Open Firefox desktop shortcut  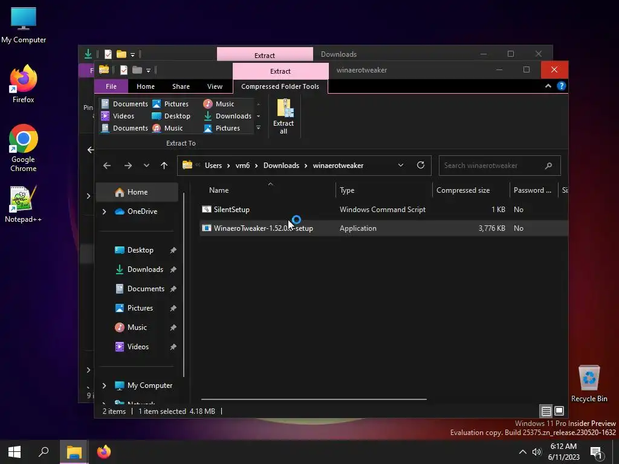pos(24,83)
